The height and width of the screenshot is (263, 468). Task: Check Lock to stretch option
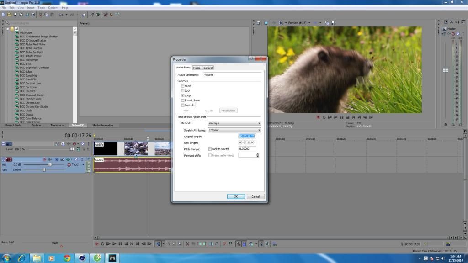(210, 149)
